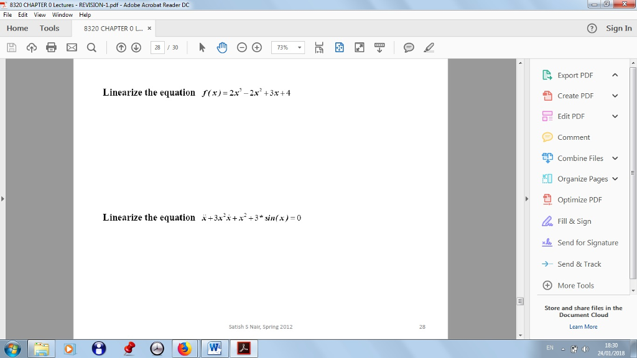This screenshot has height=358, width=637.
Task: Send file by email envelope icon
Action: tap(72, 47)
